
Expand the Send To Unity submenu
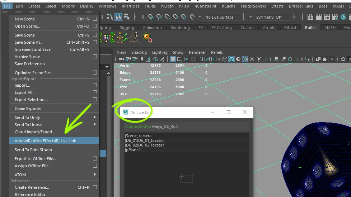pos(95,117)
